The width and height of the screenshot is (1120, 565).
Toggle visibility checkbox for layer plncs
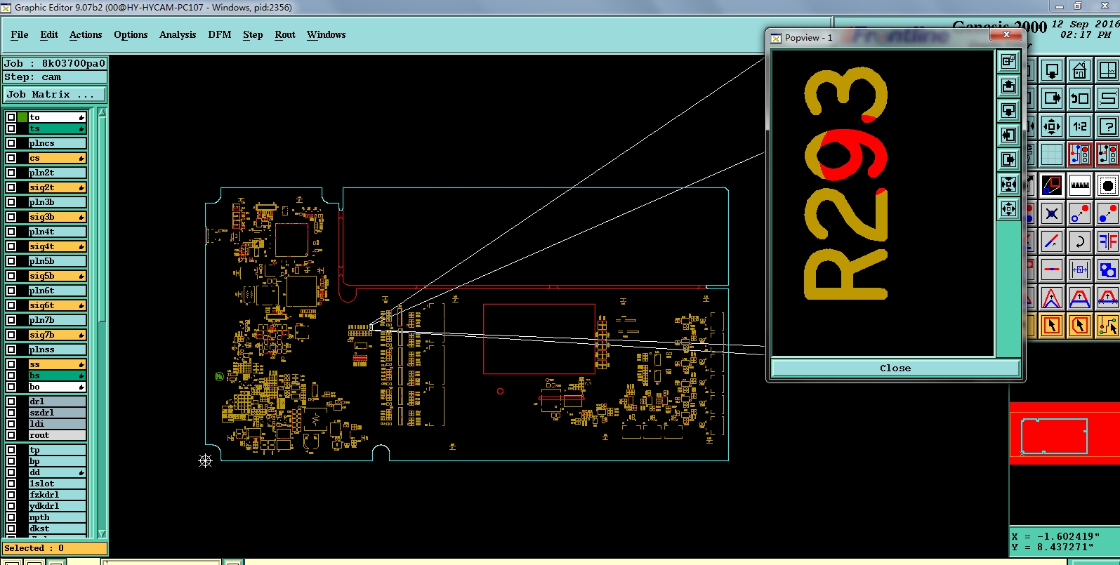[x=11, y=143]
